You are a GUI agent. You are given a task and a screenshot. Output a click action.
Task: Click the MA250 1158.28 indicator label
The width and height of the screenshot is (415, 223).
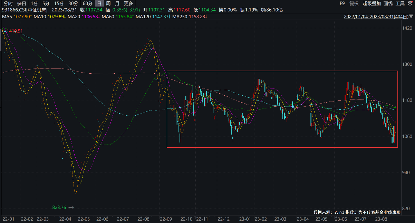pyautogui.click(x=190, y=17)
